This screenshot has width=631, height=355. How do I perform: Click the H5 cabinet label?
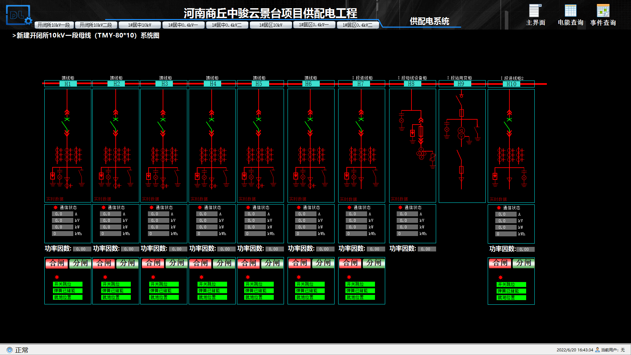tap(259, 84)
